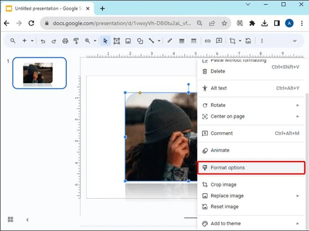Select the Shape tool
This screenshot has height=231, width=309.
click(140, 41)
